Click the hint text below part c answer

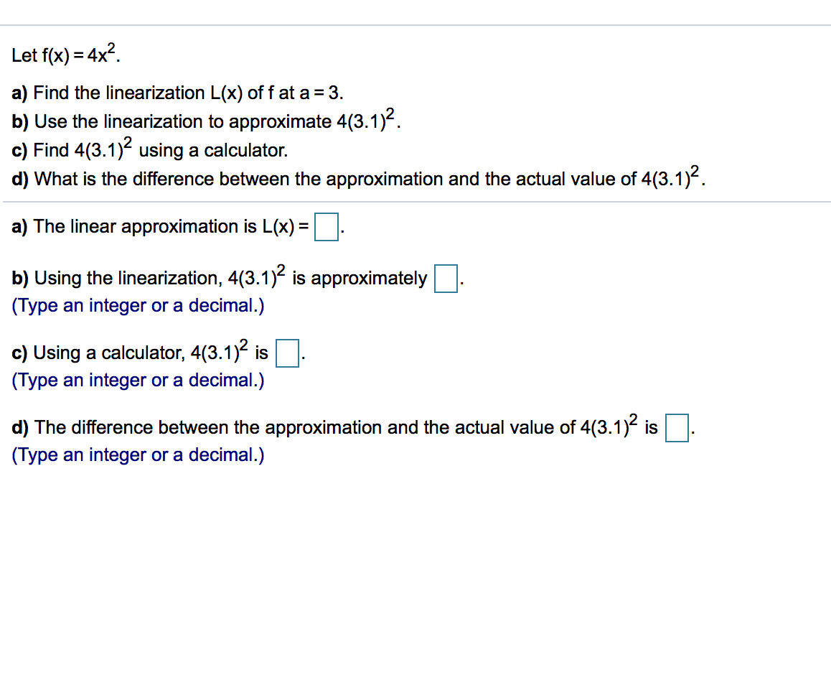coord(138,380)
